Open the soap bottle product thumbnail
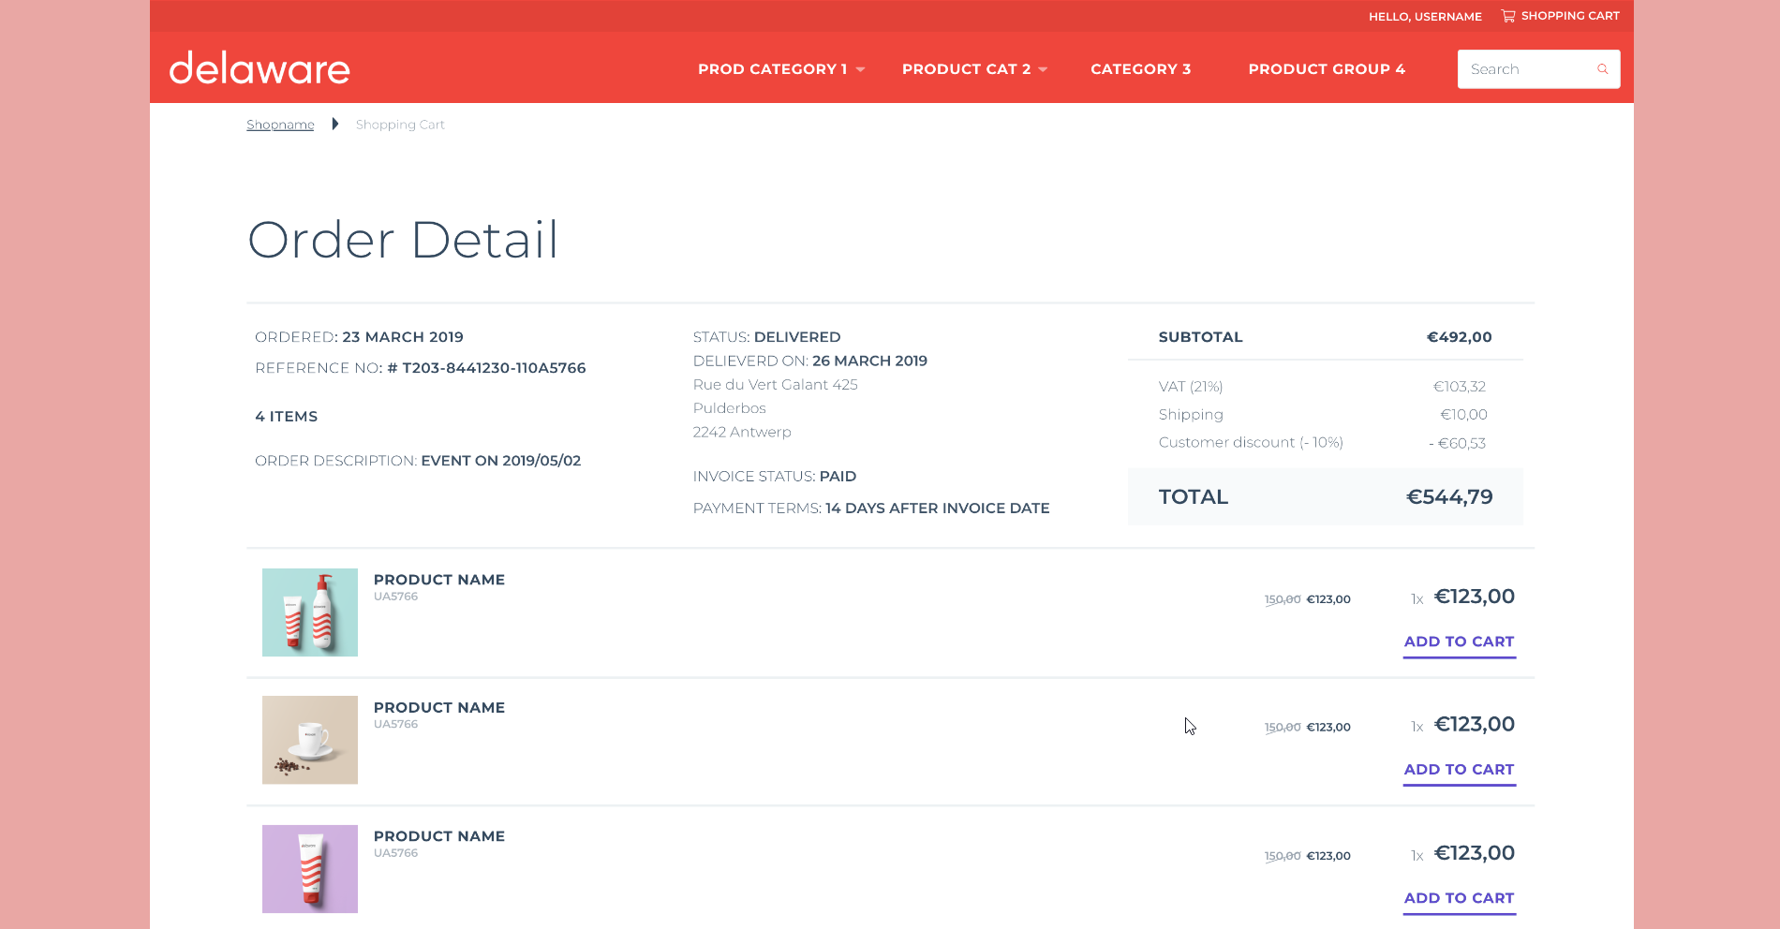This screenshot has width=1780, height=929. [x=310, y=612]
